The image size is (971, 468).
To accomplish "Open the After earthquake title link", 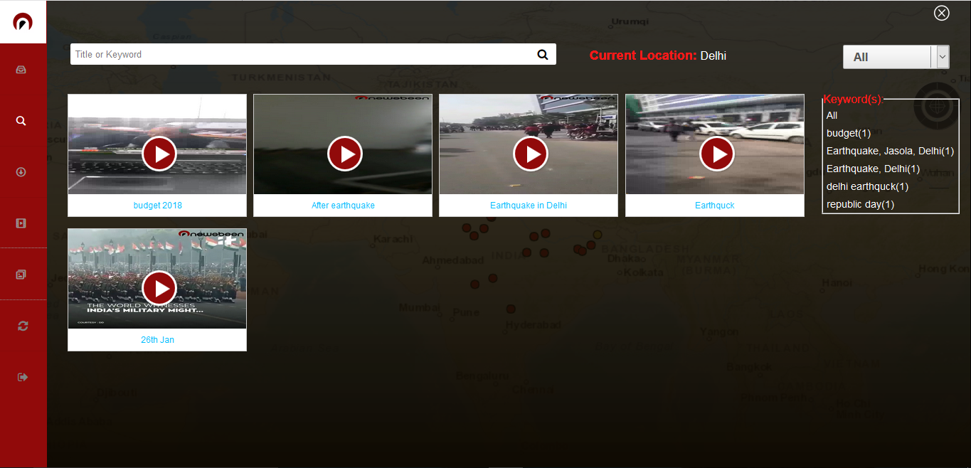I will pos(343,206).
